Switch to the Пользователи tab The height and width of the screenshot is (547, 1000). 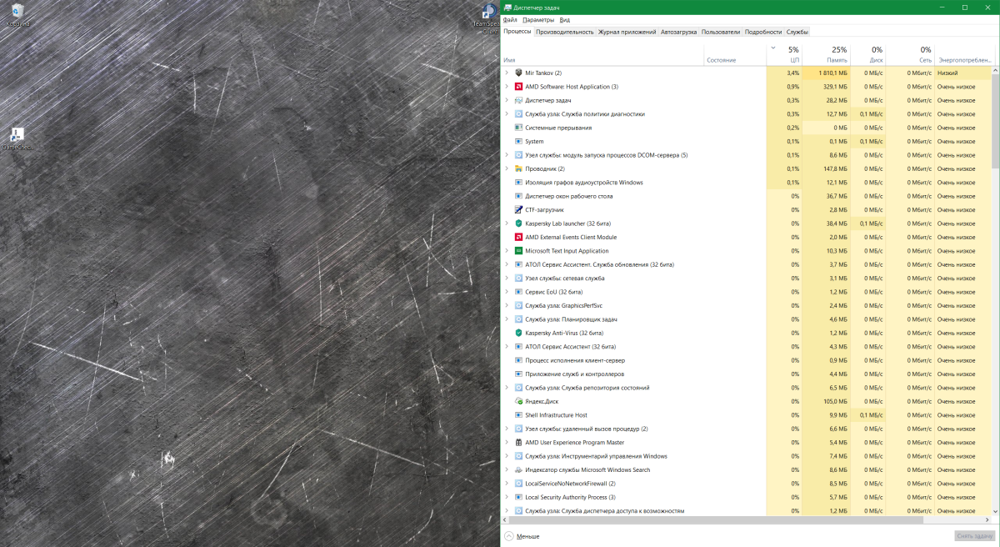point(721,32)
